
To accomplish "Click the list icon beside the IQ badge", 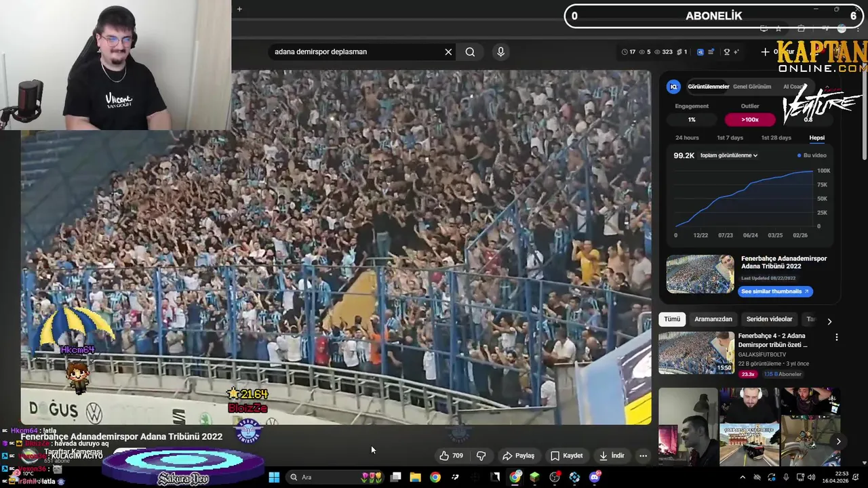I will pyautogui.click(x=711, y=52).
